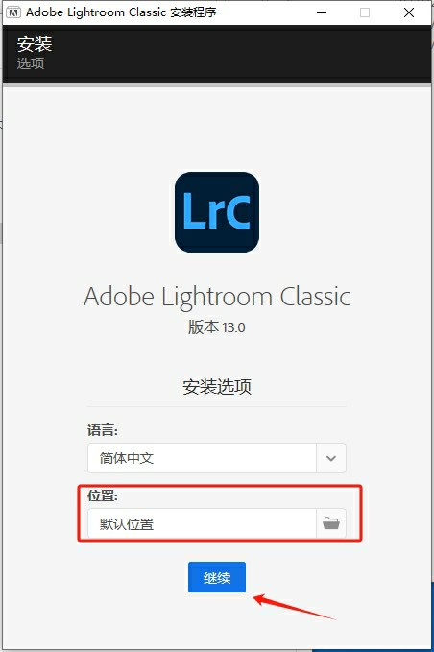Click the Adobe Lightroom Classic product name

coord(217,297)
